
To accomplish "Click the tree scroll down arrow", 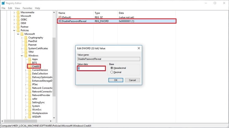I will pos(54,118).
